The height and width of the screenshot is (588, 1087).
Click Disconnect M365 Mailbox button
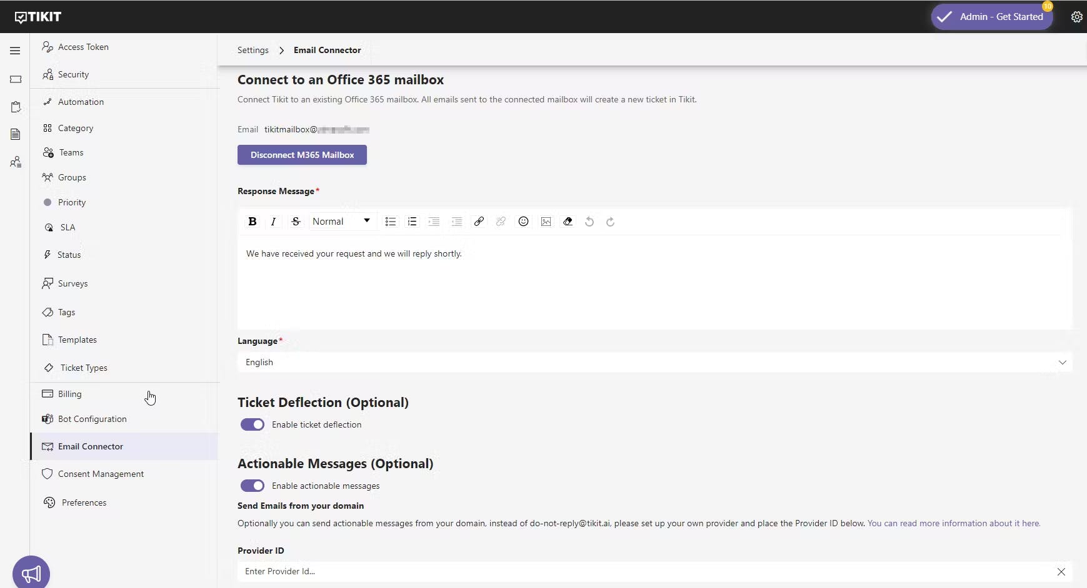pyautogui.click(x=302, y=155)
